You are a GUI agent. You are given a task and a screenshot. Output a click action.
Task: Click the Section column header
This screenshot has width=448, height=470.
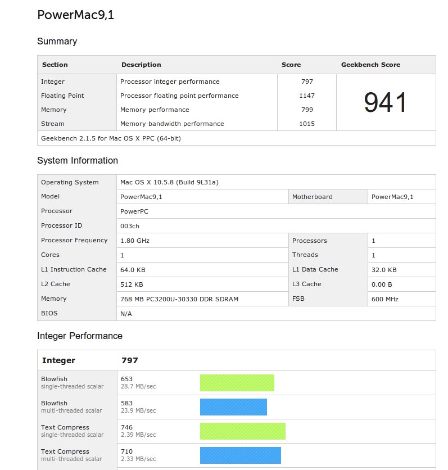tap(55, 65)
